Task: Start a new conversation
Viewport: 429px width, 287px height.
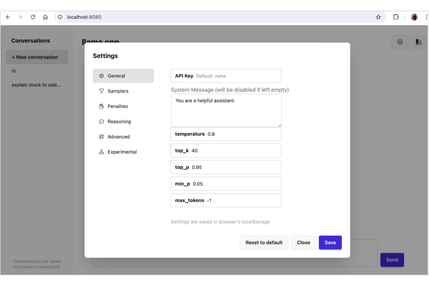Action: tap(37, 57)
